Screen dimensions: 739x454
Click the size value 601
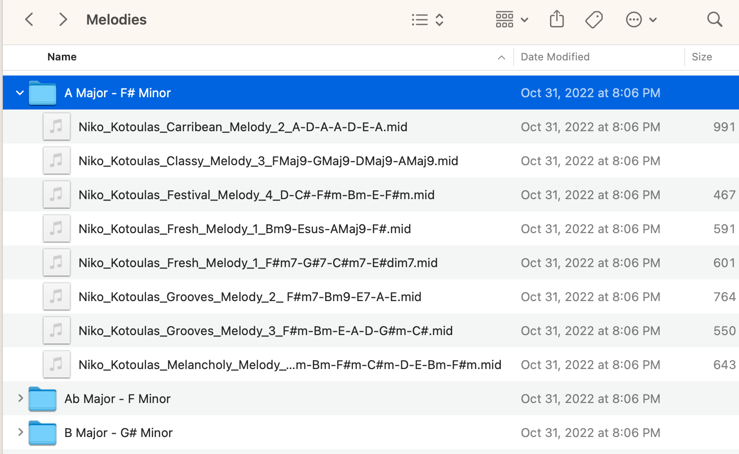pyautogui.click(x=724, y=263)
